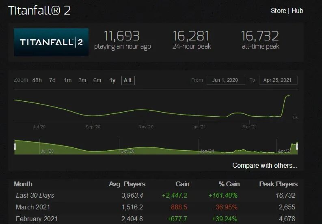This screenshot has height=224, width=322.
Task: Click the Nov '20 axis label on chart
Action: pyautogui.click(x=146, y=127)
